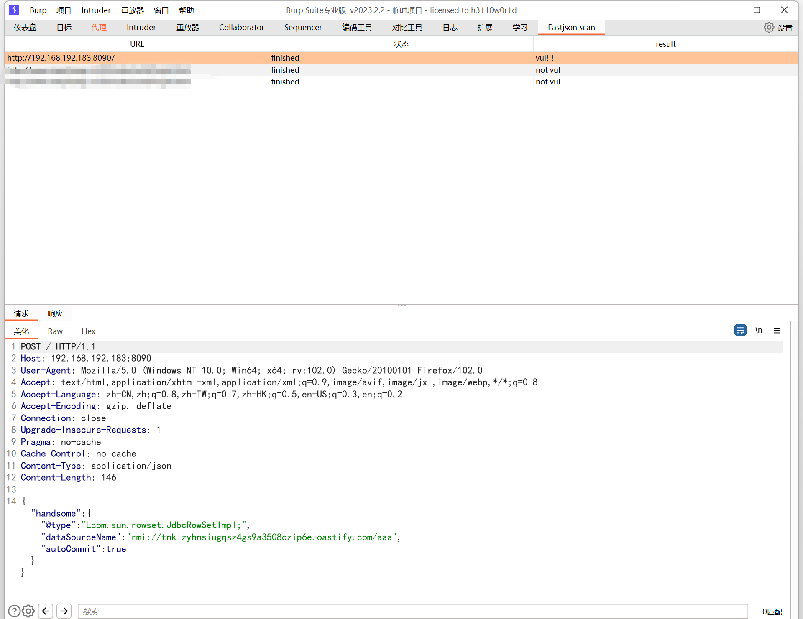
Task: Click the 0匹配 match counter
Action: [x=772, y=611]
